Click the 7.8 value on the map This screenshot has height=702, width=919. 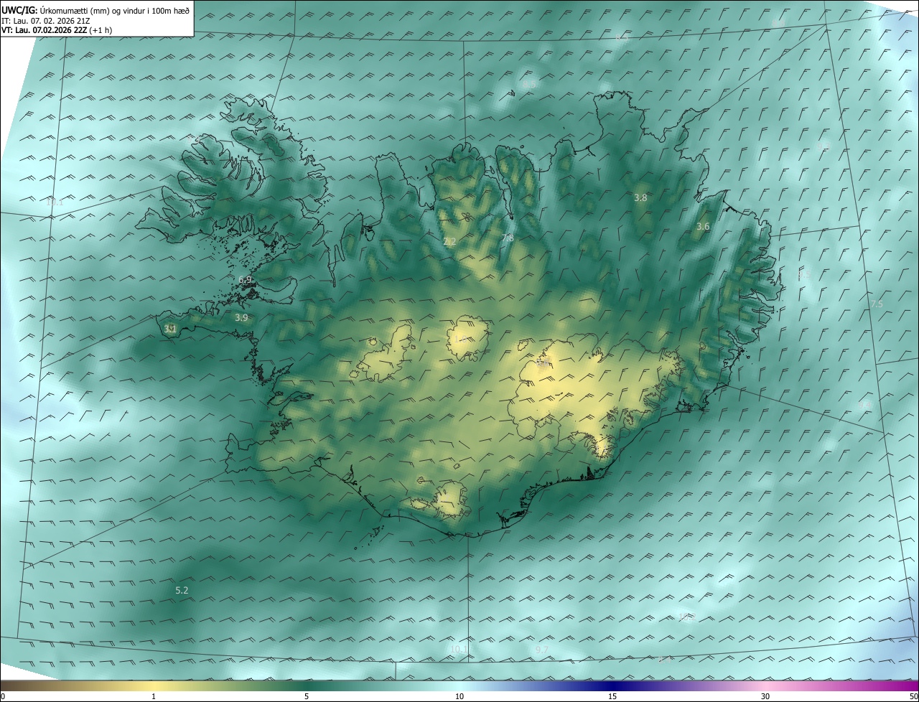tap(507, 238)
